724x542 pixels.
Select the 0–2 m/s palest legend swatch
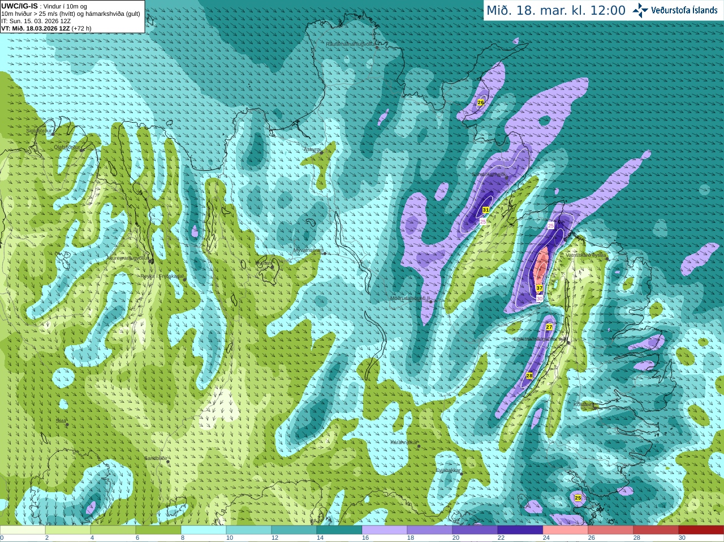[x=23, y=530]
